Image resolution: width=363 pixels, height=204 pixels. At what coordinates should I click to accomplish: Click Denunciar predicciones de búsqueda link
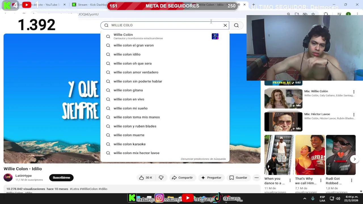203,159
